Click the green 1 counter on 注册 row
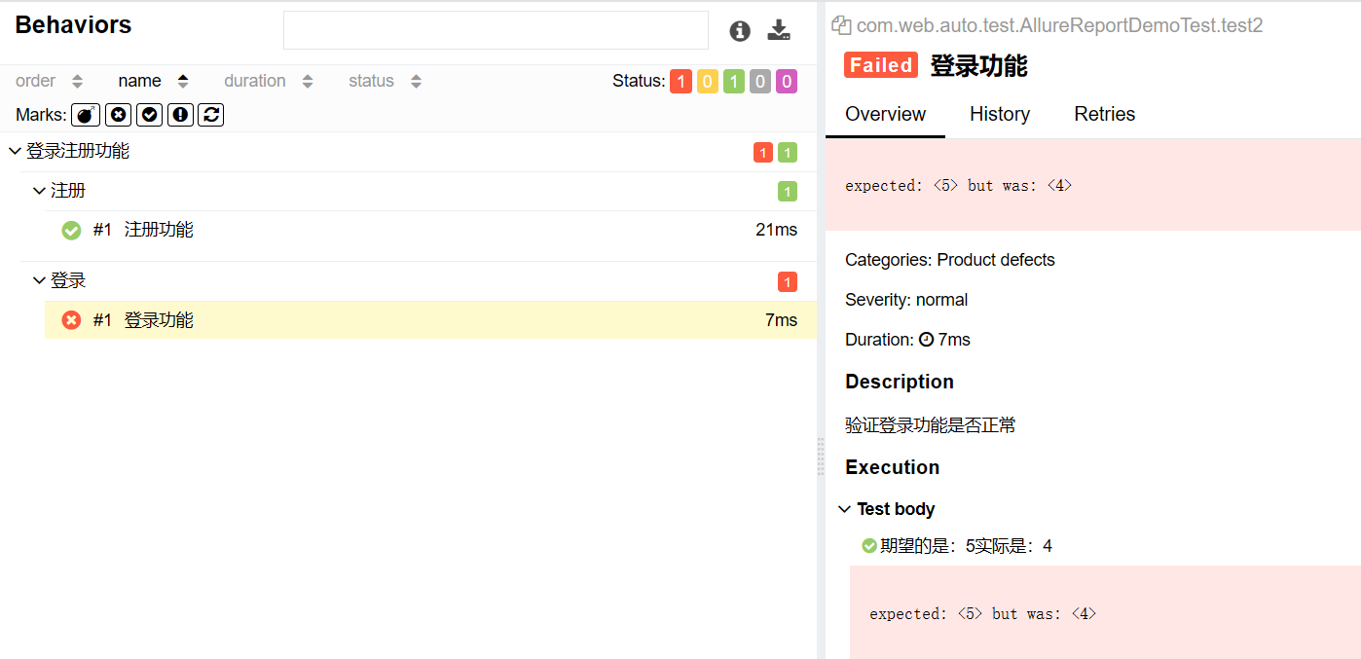 coord(788,192)
